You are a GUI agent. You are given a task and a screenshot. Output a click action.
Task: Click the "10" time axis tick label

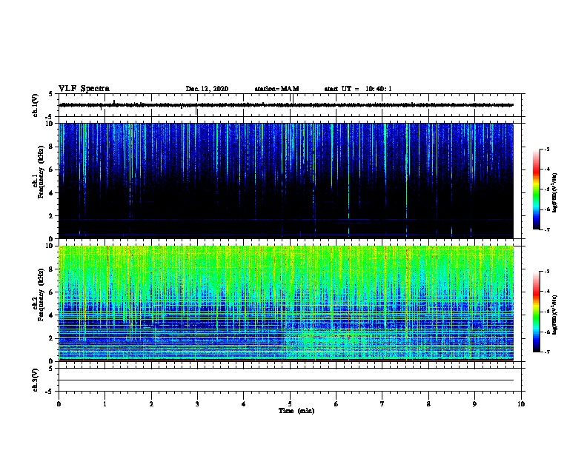521,404
